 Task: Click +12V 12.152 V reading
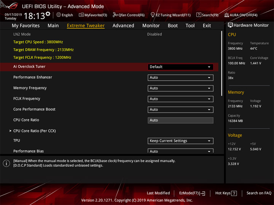point(234,149)
